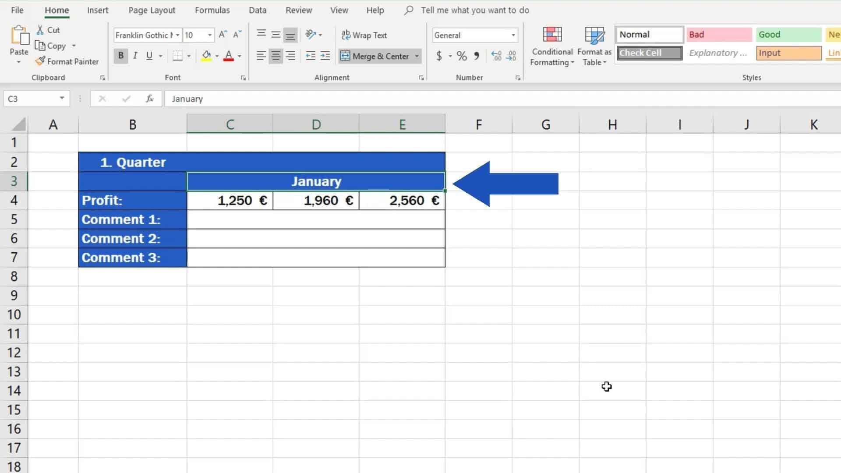Click inside the formula bar showing January
Image resolution: width=841 pixels, height=473 pixels.
tap(307, 99)
